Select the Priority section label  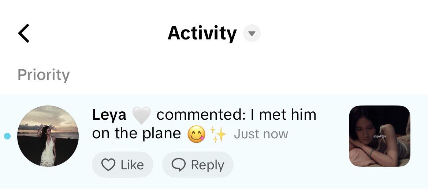click(x=44, y=74)
